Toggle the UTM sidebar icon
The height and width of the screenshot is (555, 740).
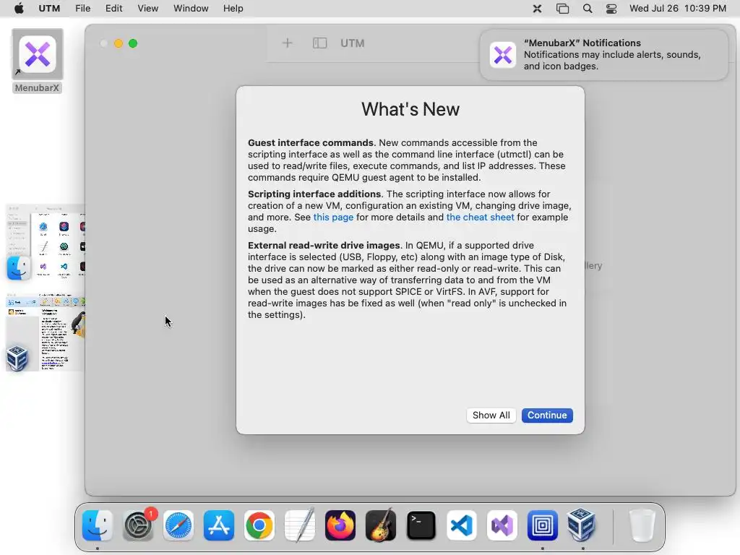319,43
